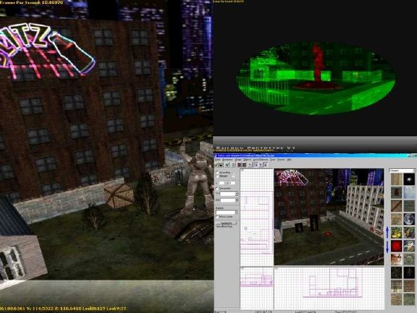Image resolution: width=417 pixels, height=313 pixels.
Task: Select the white starburst flare texture
Action: 409,179
